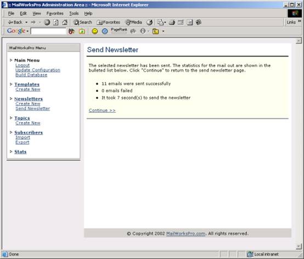The image size is (304, 259).
Task: Click the Edit page icon
Action: (181, 22)
